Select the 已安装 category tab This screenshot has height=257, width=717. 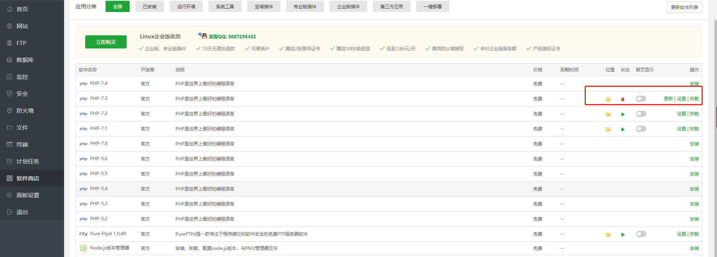[150, 6]
